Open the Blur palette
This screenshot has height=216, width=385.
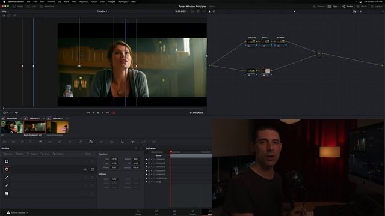122,142
